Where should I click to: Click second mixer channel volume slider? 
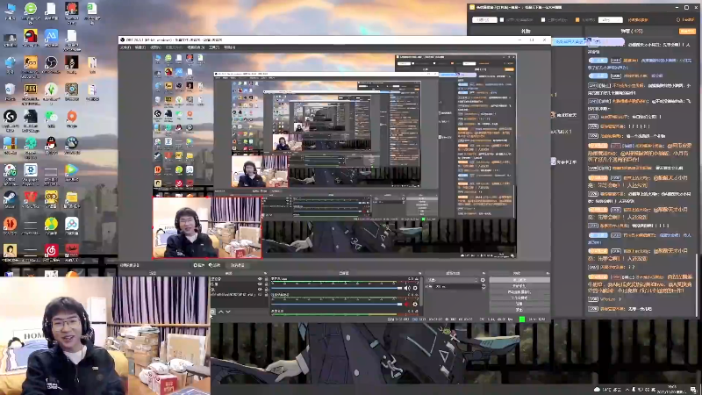click(337, 304)
